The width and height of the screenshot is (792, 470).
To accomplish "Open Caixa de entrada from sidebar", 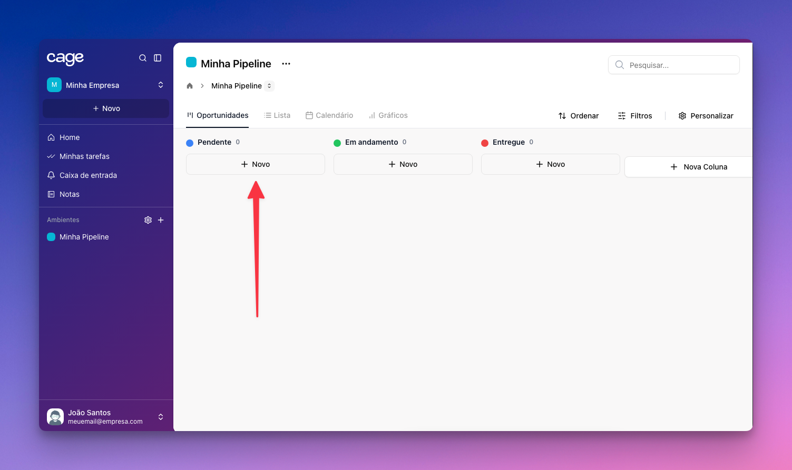I will click(88, 175).
